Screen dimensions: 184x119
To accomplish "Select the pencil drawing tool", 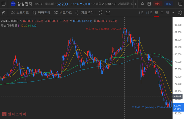I will coord(3,13).
